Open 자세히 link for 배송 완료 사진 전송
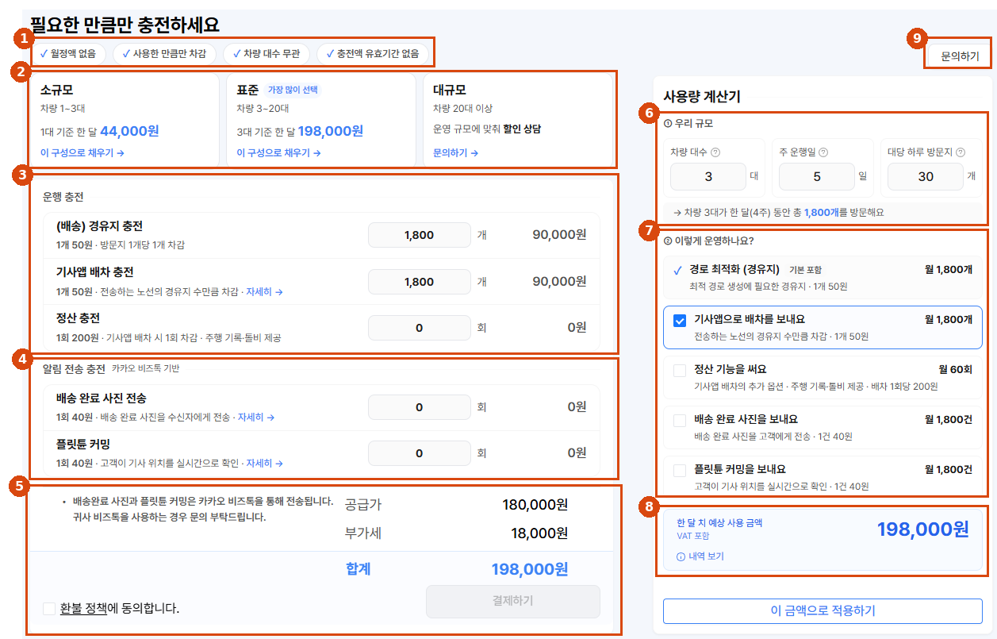The height and width of the screenshot is (639, 997). click(256, 417)
